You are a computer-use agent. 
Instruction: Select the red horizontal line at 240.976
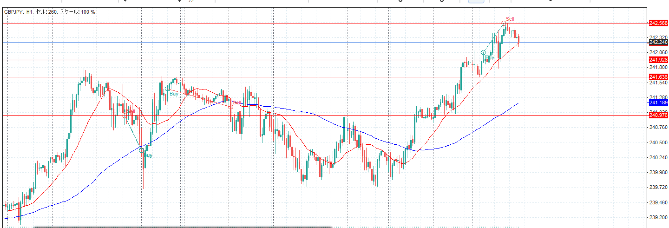pos(314,115)
